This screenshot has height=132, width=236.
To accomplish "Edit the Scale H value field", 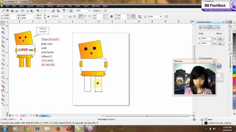I will pyautogui.click(x=206, y=38).
